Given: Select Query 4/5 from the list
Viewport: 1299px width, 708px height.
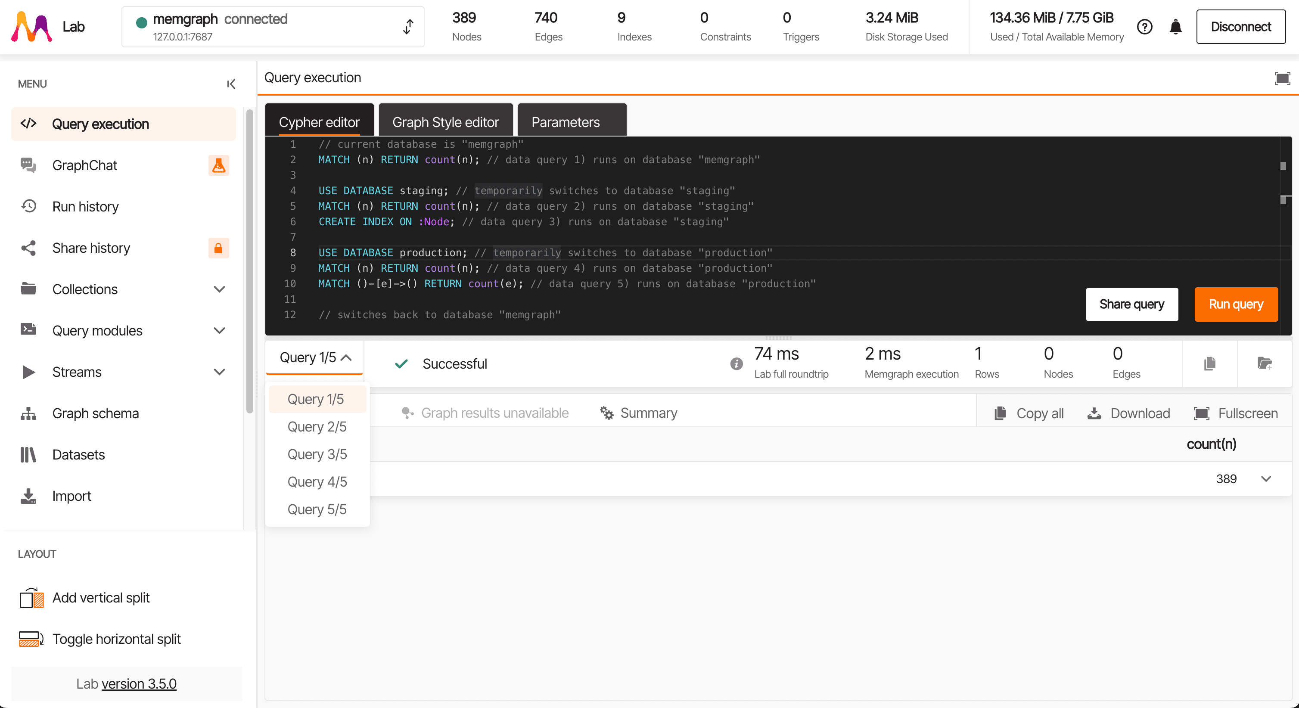Looking at the screenshot, I should tap(317, 482).
